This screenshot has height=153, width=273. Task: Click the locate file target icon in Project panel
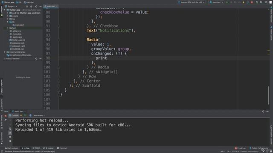pos(27,6)
